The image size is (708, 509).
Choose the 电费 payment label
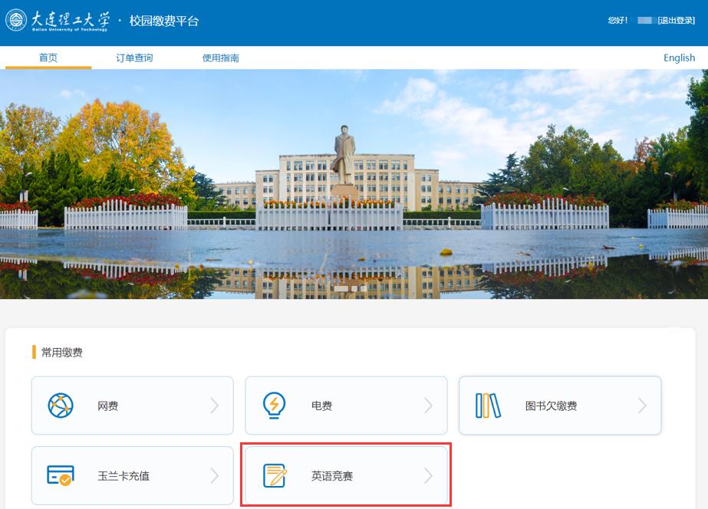[321, 406]
